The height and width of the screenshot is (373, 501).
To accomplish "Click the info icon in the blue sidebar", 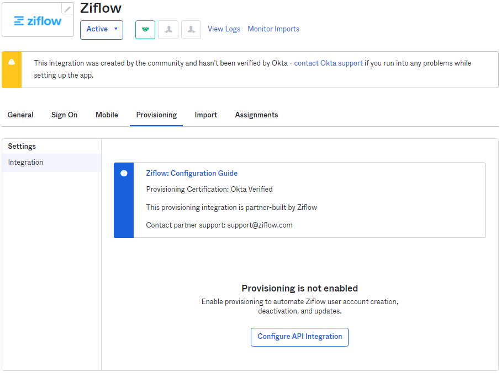I will point(124,173).
